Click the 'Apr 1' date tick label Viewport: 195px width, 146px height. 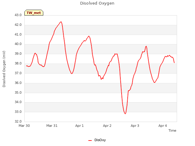pos(79,126)
